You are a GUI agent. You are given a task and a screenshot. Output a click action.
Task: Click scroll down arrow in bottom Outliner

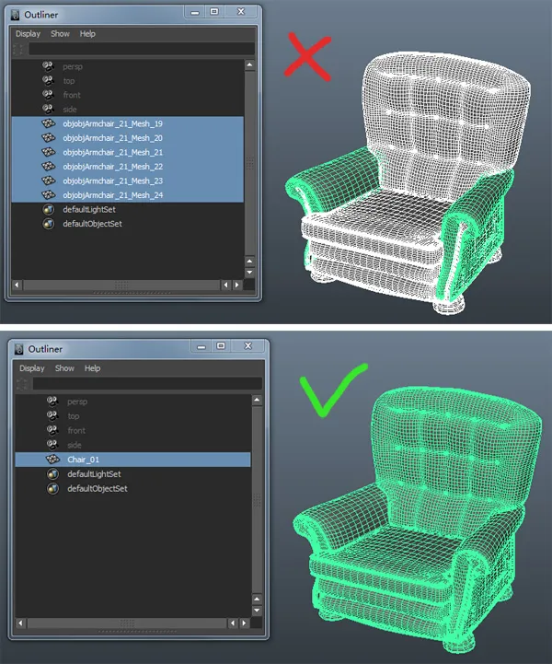coord(257,611)
